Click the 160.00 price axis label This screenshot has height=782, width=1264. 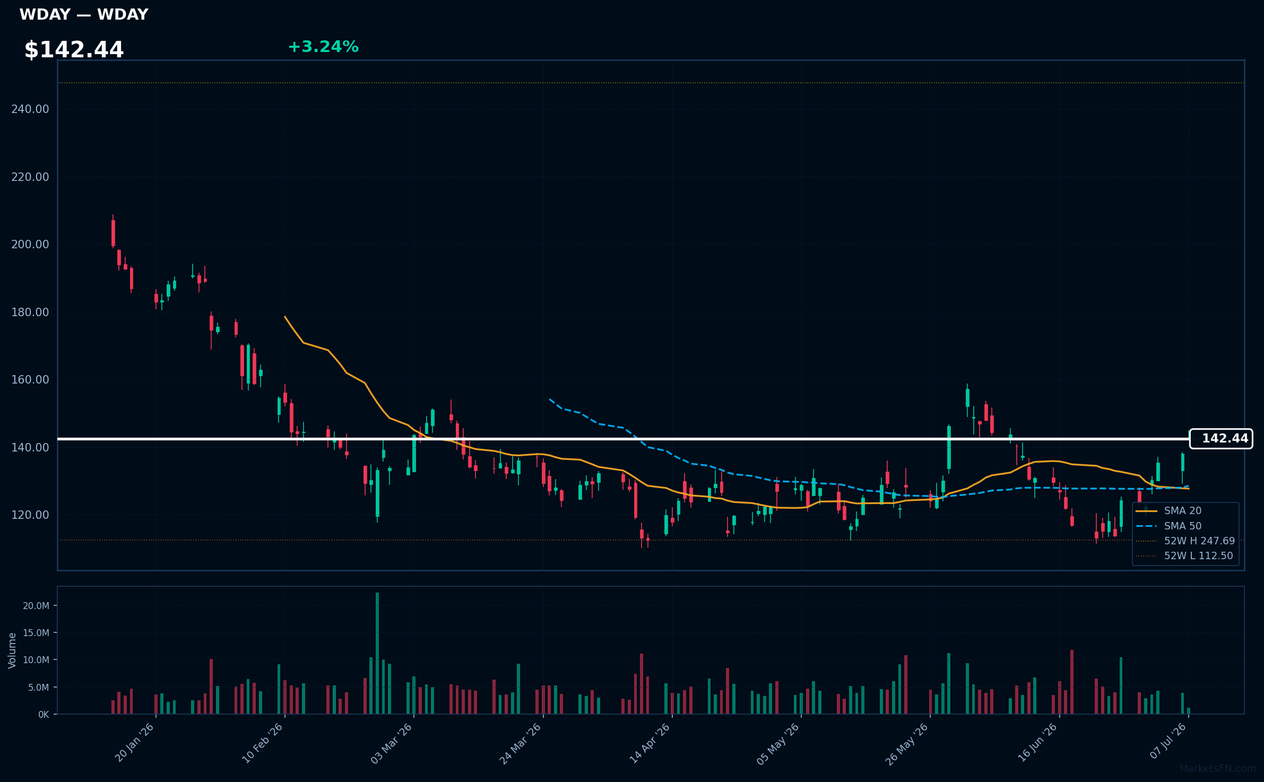pyautogui.click(x=30, y=380)
